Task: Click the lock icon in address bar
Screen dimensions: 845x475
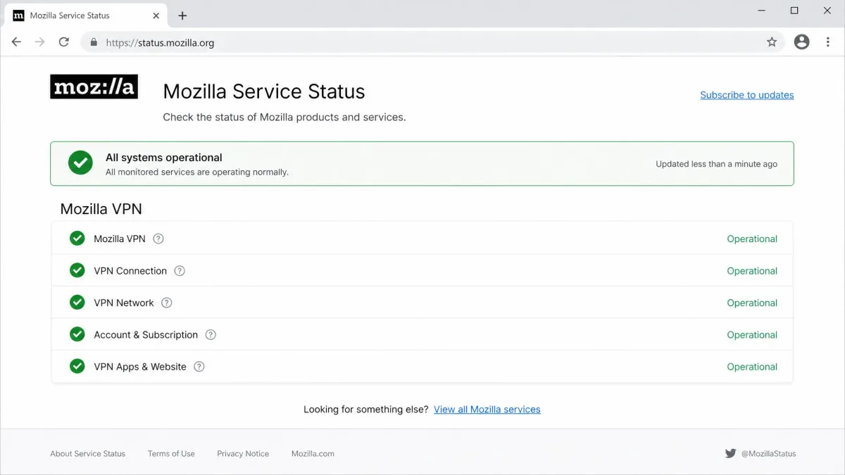Action: (x=94, y=42)
